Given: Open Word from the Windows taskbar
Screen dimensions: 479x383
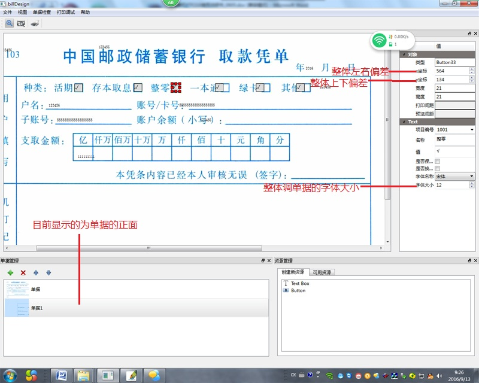Looking at the screenshot, I should click(61, 375).
